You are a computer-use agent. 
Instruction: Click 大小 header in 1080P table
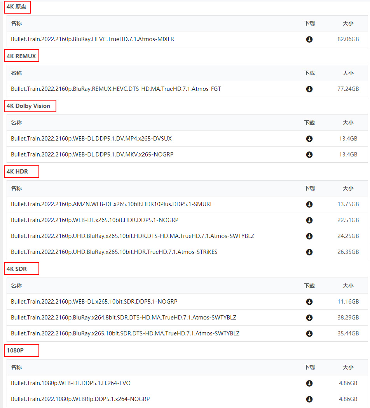click(x=348, y=367)
